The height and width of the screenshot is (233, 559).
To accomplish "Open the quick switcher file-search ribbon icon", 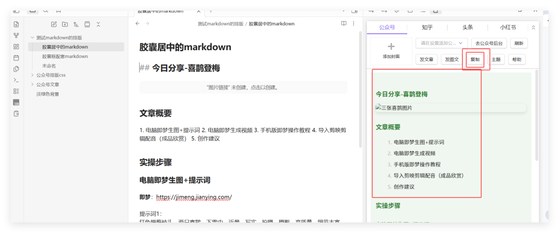I will click(x=16, y=25).
